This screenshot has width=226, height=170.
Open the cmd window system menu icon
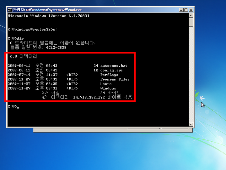click(10, 10)
